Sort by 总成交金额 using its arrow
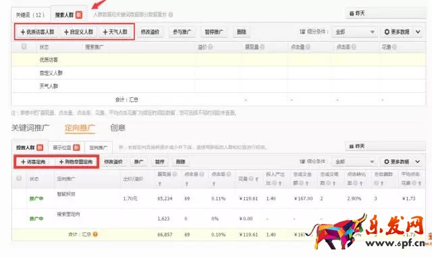432x257 pixels. [306, 183]
